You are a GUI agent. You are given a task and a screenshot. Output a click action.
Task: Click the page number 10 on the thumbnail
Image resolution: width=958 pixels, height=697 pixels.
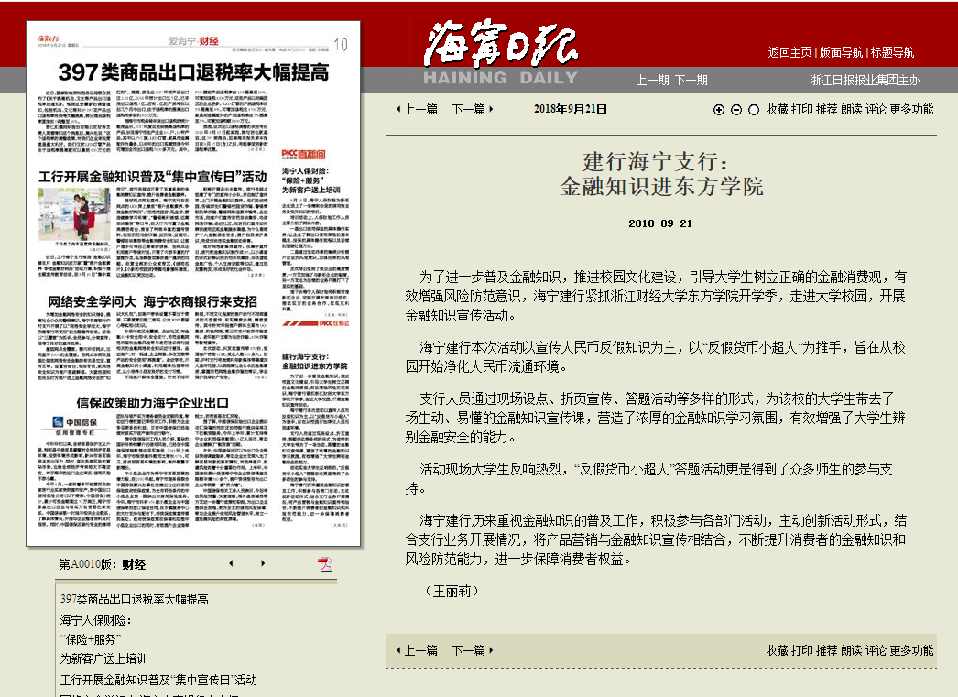point(341,45)
